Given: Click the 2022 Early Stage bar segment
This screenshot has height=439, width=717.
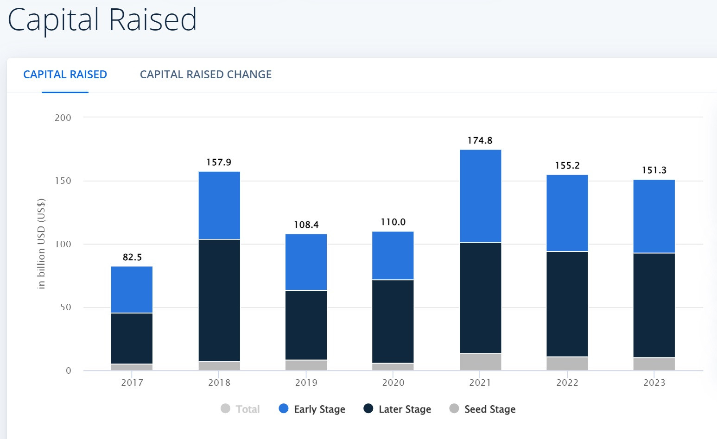Looking at the screenshot, I should pos(567,213).
